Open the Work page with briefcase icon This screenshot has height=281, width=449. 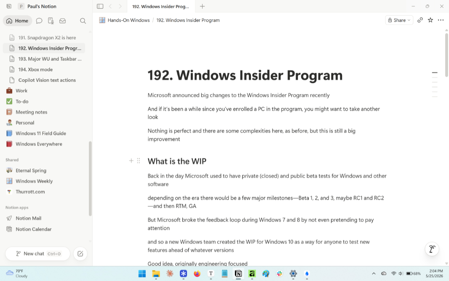[44, 91]
